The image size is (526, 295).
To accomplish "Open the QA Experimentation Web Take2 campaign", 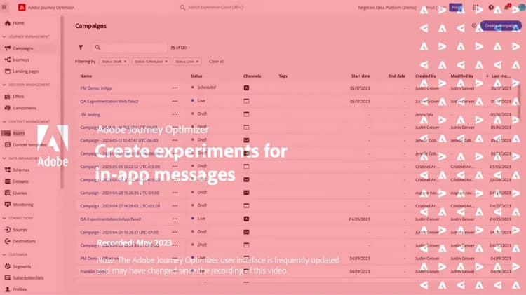I will 109,101.
